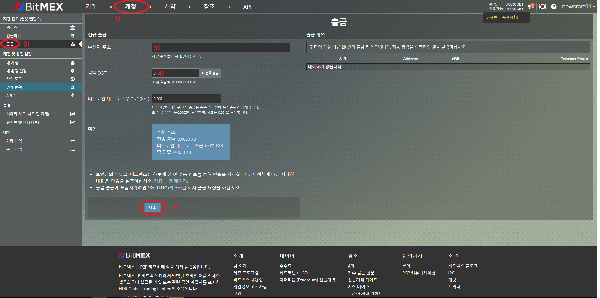Open 개인정보 고지사항 footer link

[x=250, y=287]
